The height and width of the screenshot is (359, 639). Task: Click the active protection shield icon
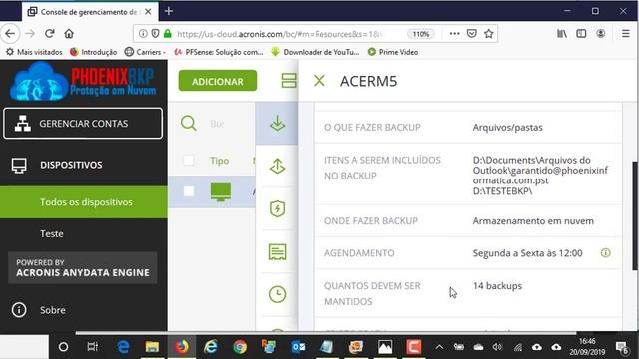coord(277,208)
